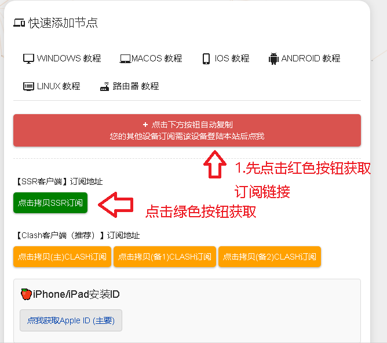This screenshot has width=387, height=343.
Task: Click 点击拷贝(主)CLASH订阅 button
Action: click(x=62, y=257)
